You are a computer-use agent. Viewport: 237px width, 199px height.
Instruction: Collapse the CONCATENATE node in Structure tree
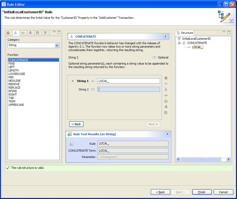179,43
